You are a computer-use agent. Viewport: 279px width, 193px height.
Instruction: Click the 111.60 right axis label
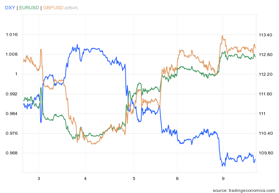point(266,94)
